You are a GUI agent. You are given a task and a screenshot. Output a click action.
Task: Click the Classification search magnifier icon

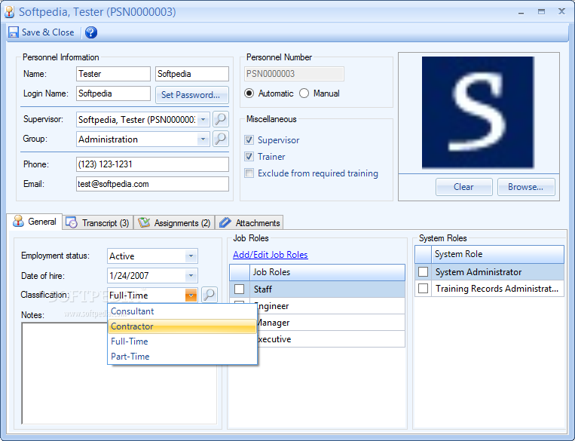click(210, 295)
